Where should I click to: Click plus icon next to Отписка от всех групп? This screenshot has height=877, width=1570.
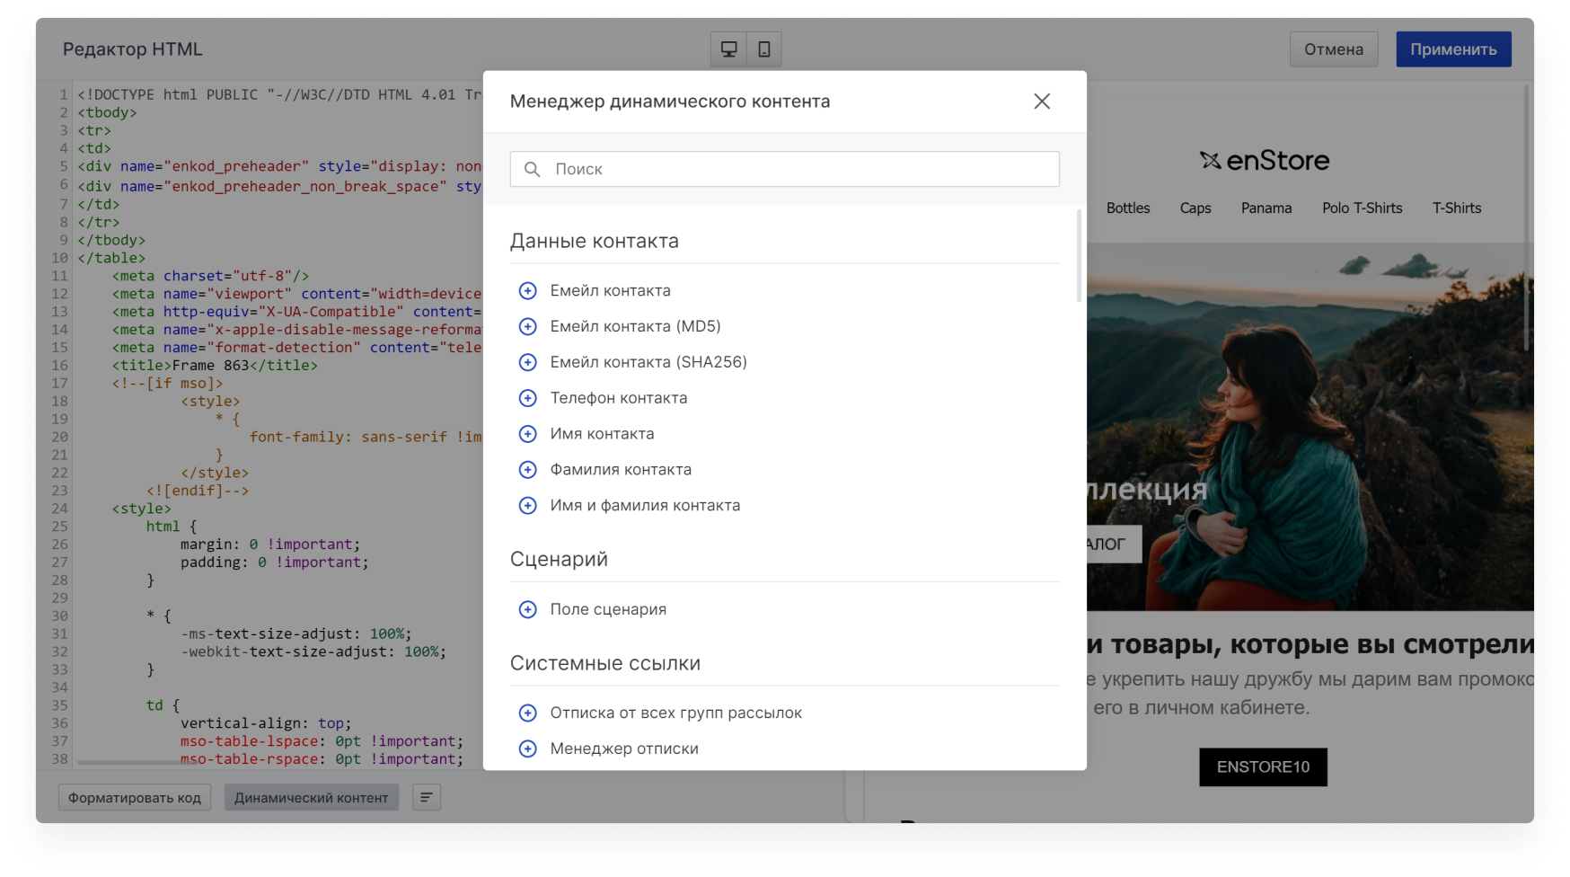click(528, 713)
